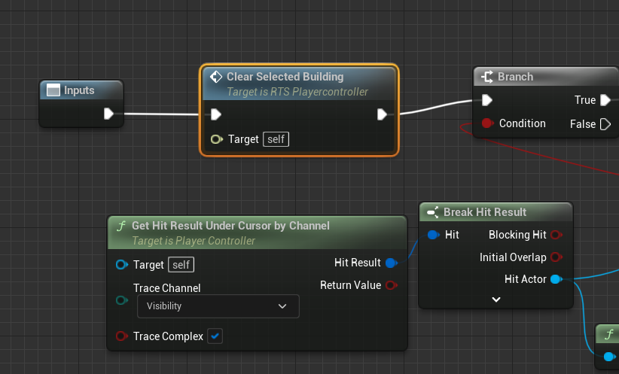Click the Inputs node icon
Viewport: 619px width, 374px height.
coord(53,90)
